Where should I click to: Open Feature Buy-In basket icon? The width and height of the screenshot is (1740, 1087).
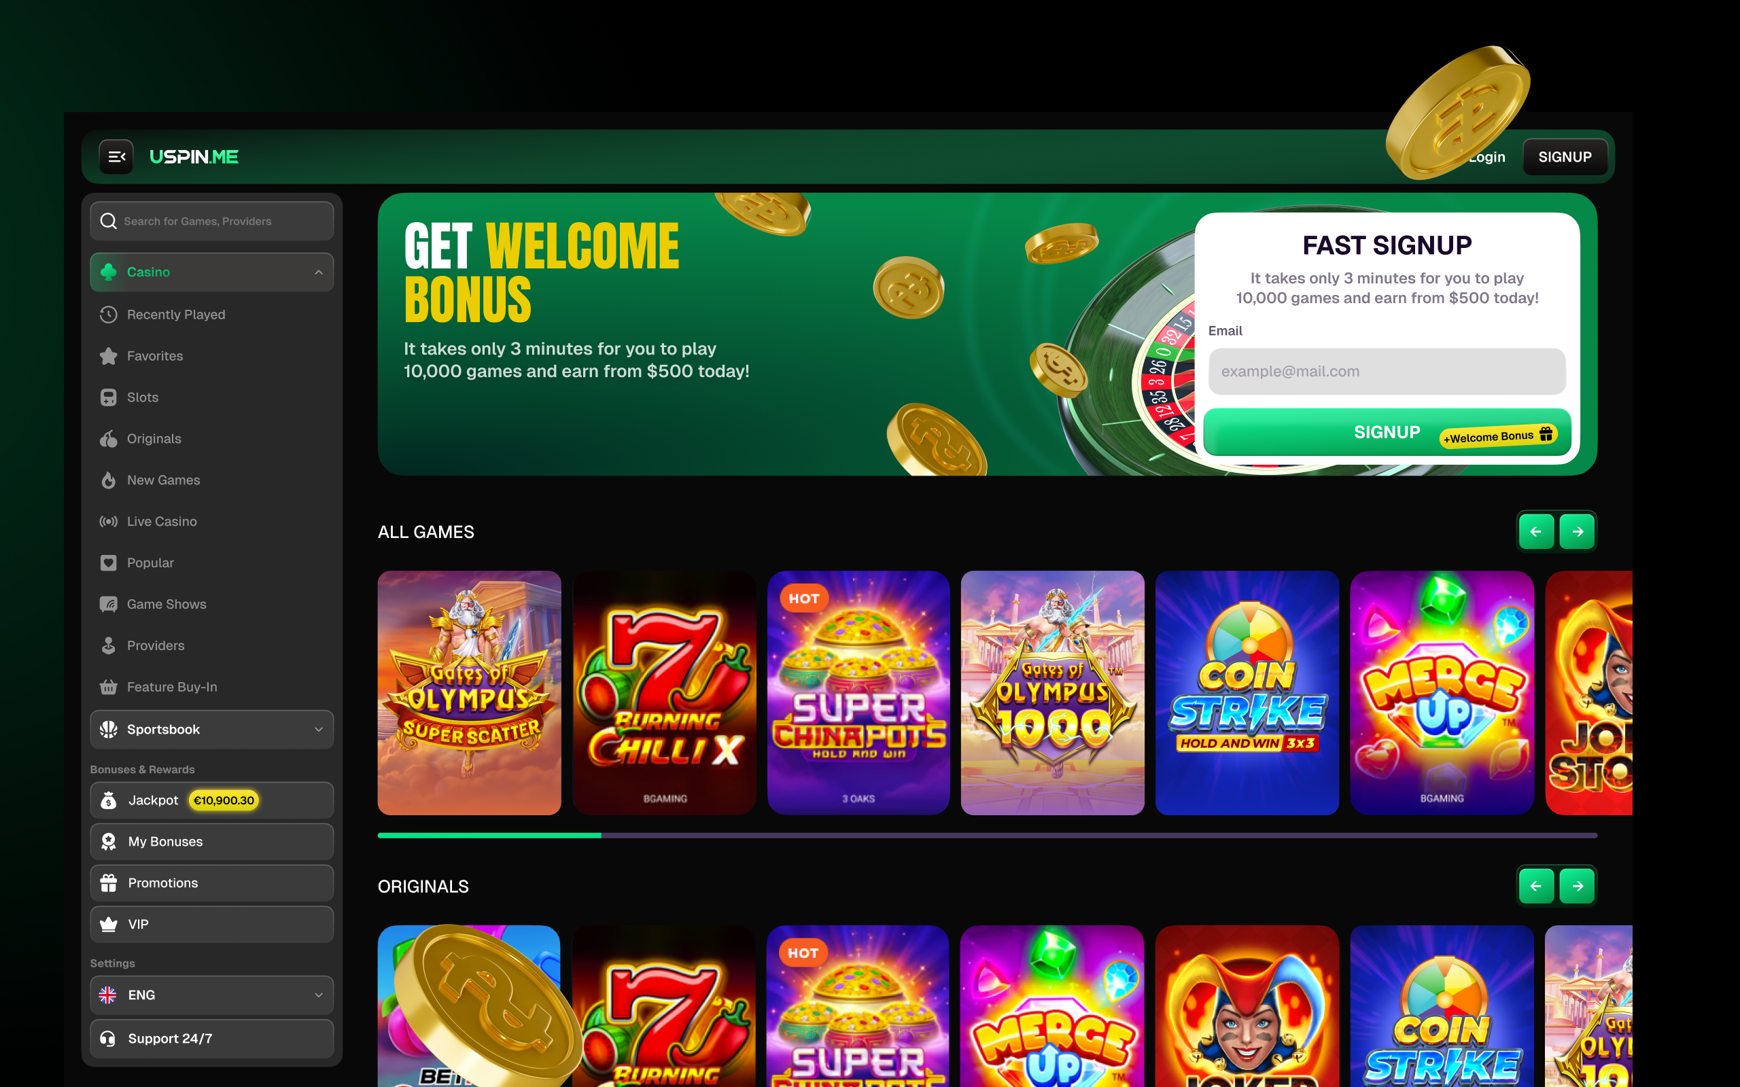pyautogui.click(x=109, y=687)
